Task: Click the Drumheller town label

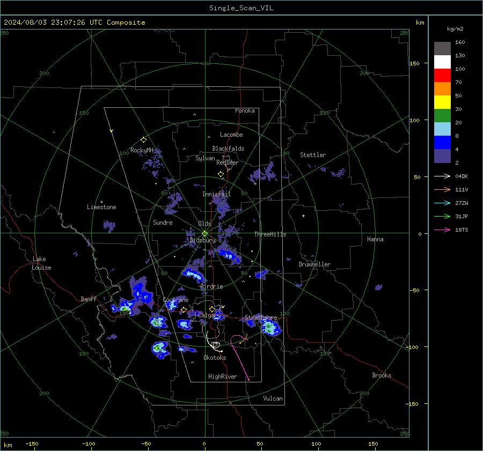Action: tap(314, 264)
